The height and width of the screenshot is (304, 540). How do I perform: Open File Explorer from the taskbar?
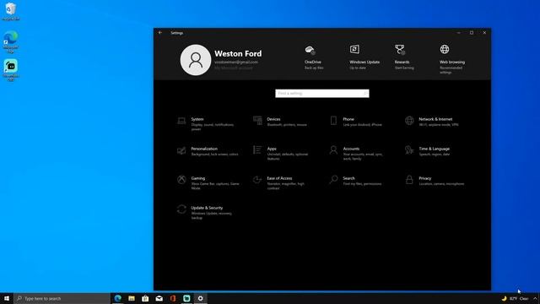point(132,298)
